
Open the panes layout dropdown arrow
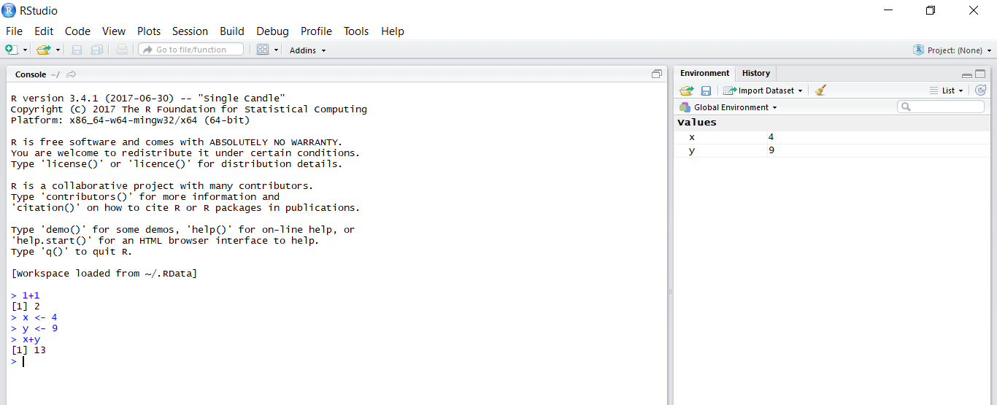(x=276, y=50)
